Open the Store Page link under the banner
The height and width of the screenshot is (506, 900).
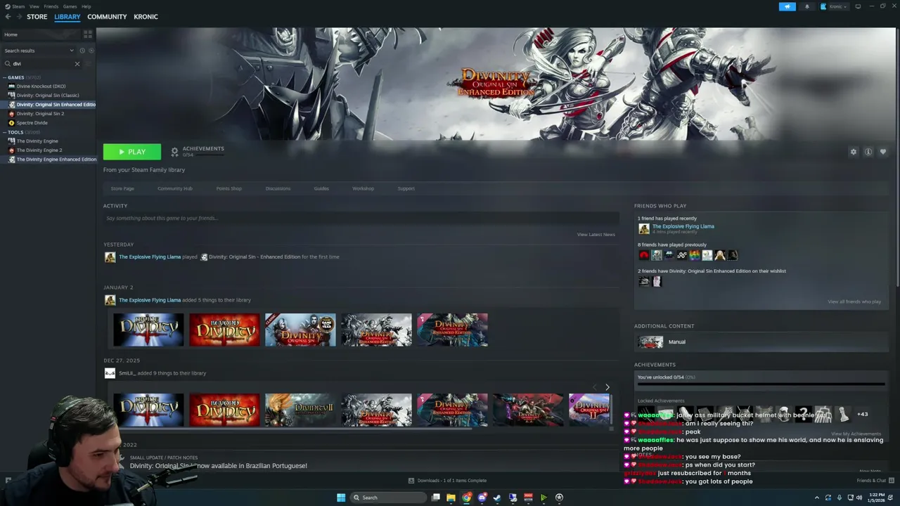[122, 188]
